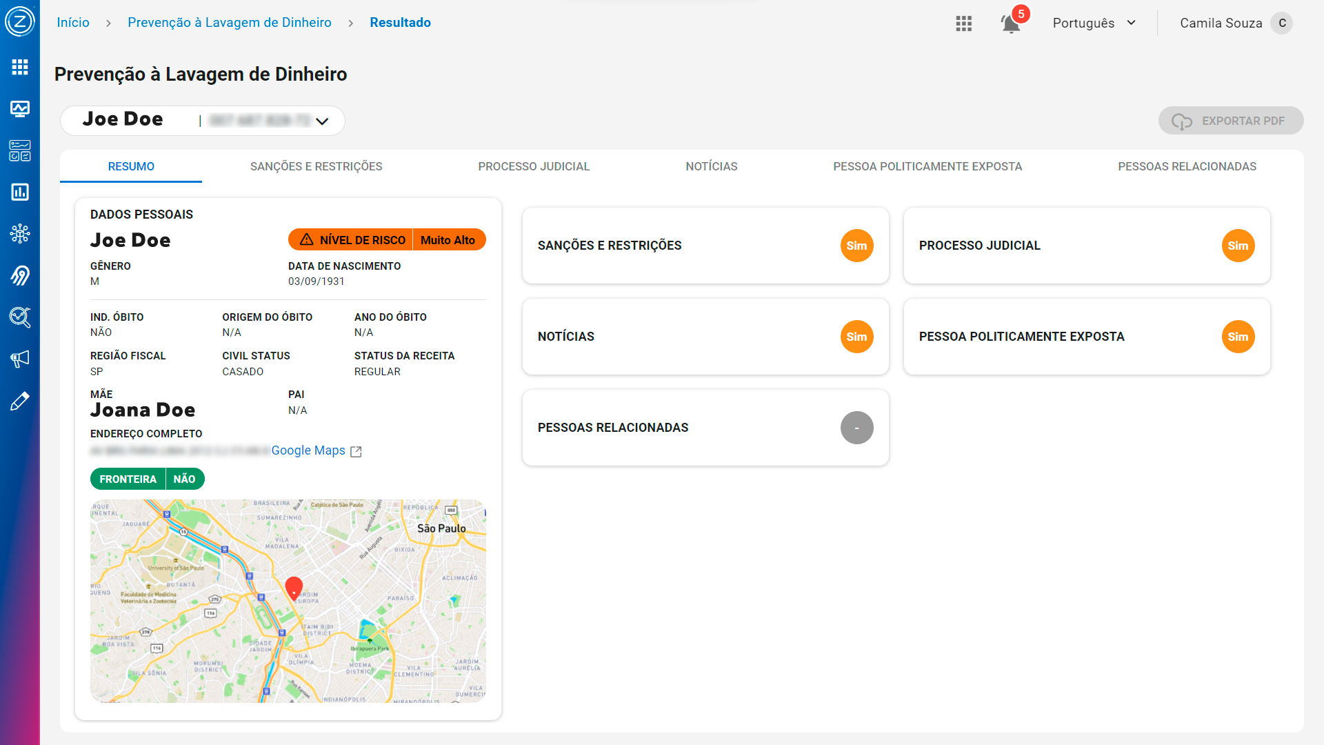Click Sim badge on Processo Judicial
The height and width of the screenshot is (745, 1324).
(x=1238, y=246)
